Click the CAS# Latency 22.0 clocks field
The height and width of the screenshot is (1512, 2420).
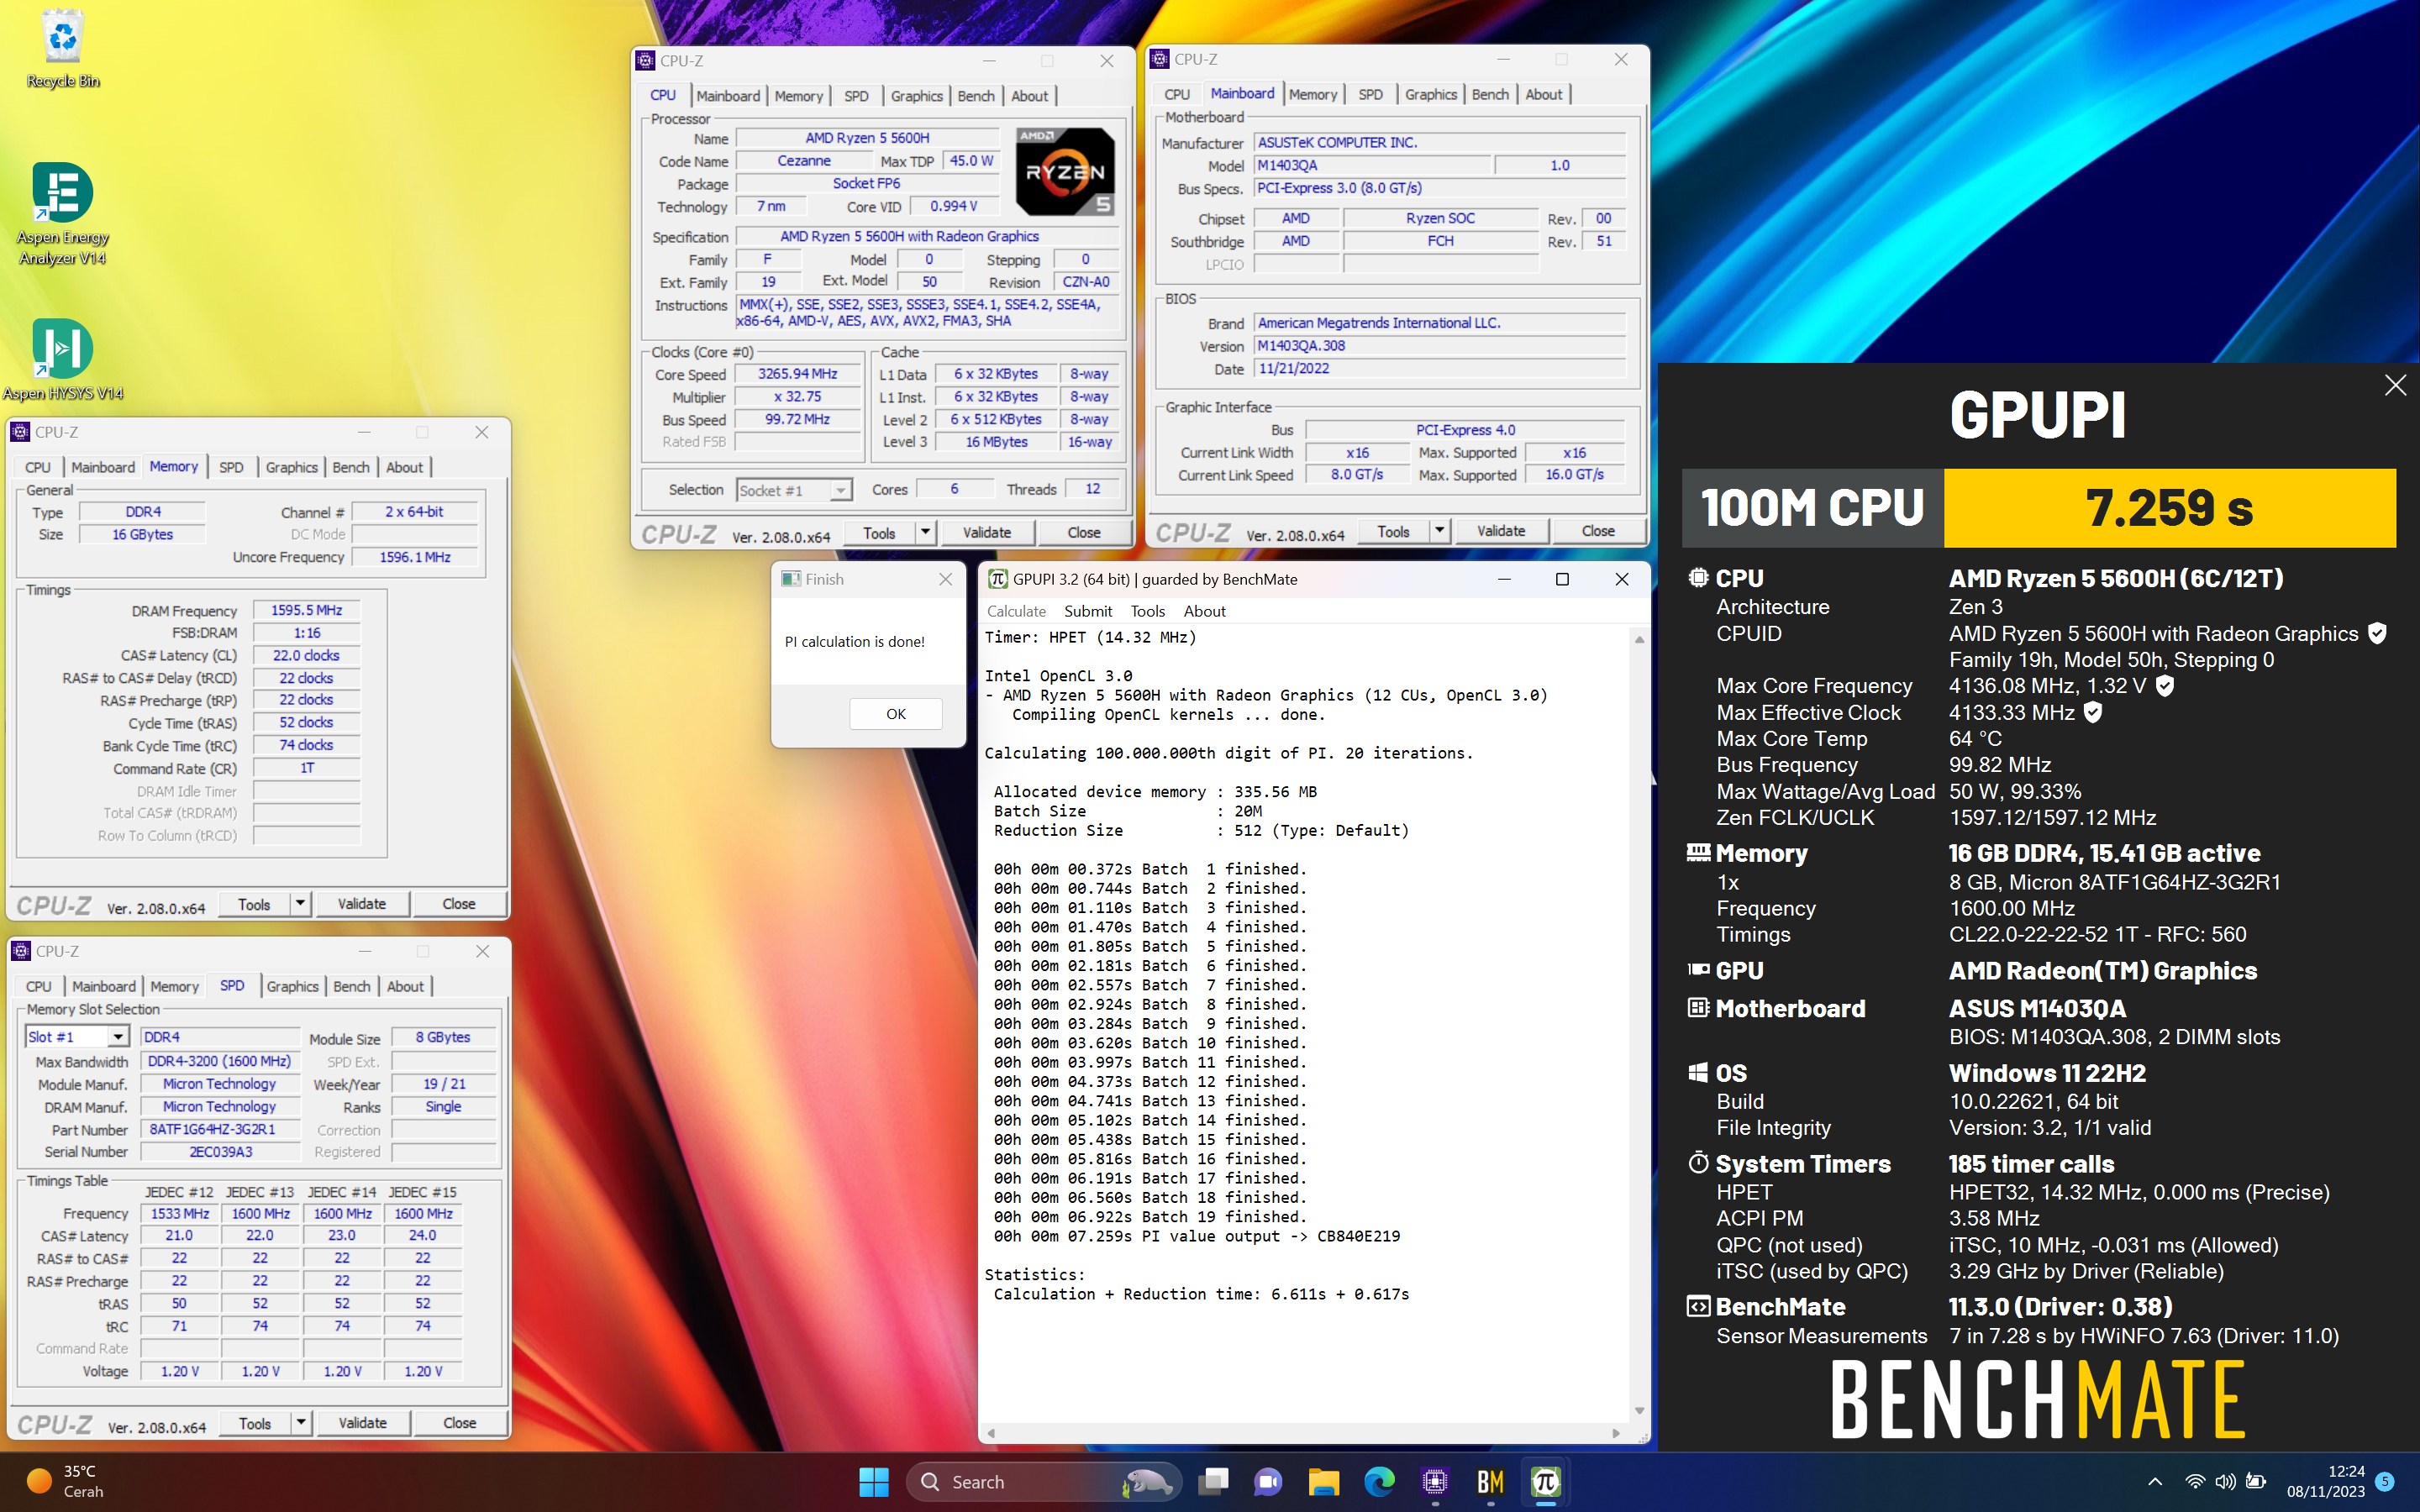pos(306,655)
